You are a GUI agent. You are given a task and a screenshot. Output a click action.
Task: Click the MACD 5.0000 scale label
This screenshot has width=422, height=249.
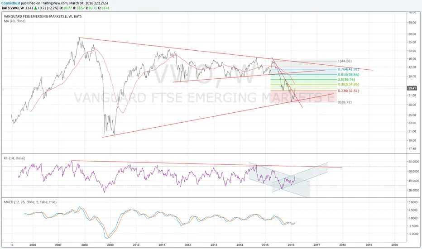click(x=413, y=202)
